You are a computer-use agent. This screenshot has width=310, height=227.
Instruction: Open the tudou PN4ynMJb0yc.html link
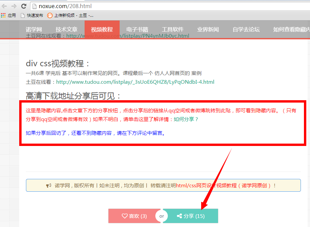click(x=128, y=36)
